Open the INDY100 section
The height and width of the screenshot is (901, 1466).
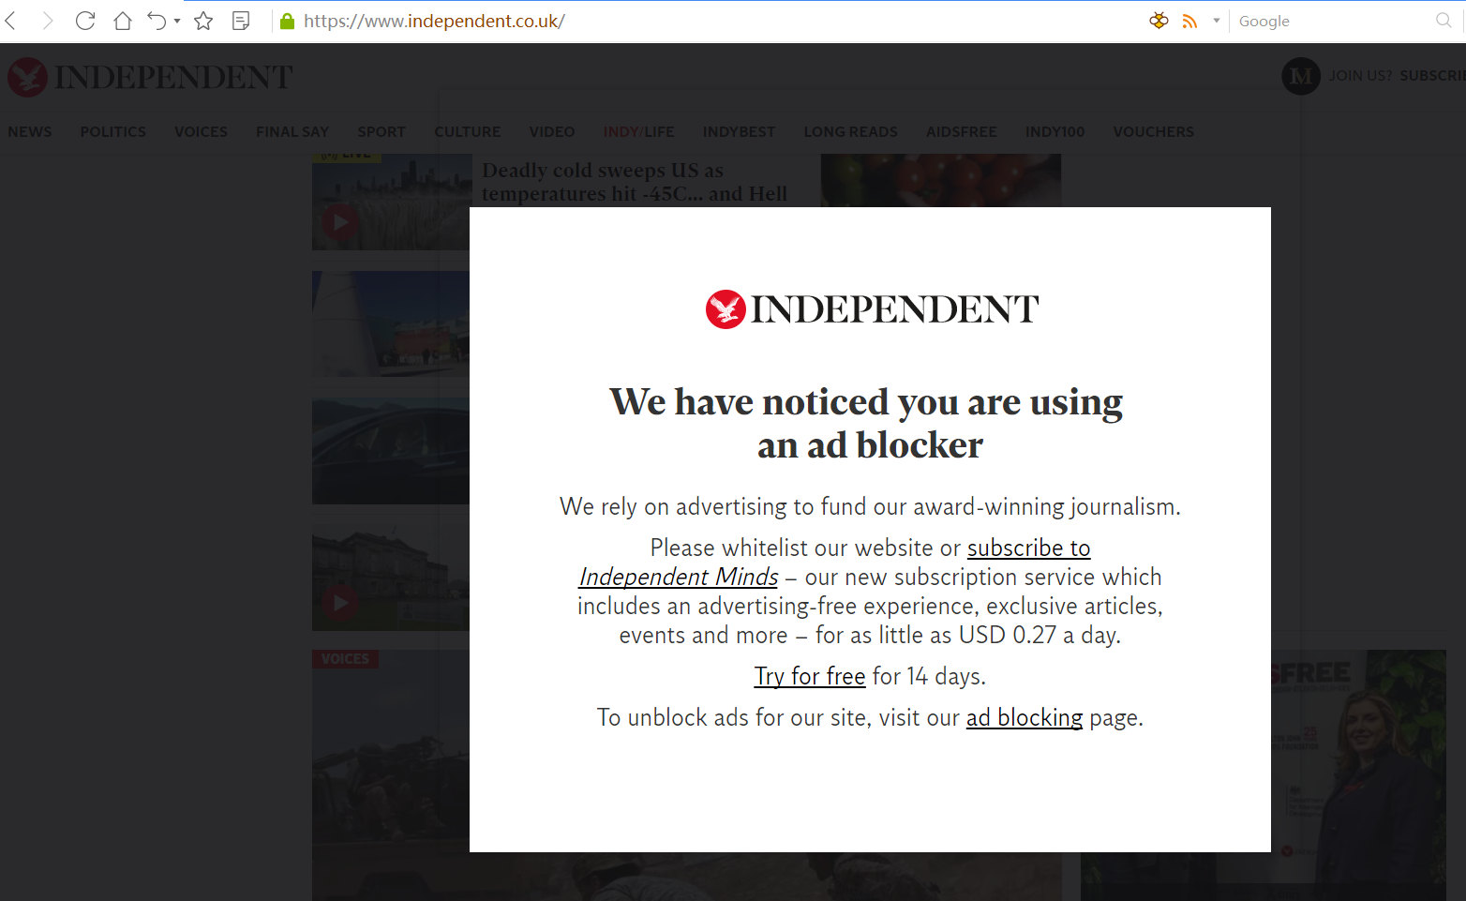(1055, 132)
